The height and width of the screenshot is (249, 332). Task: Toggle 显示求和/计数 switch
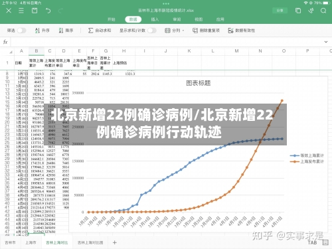(152, 31)
